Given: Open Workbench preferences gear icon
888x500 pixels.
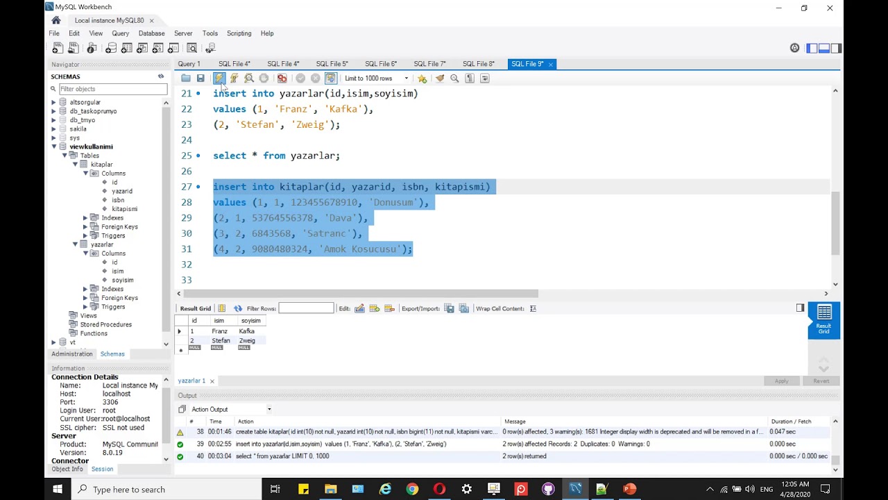Looking at the screenshot, I should pos(794,48).
